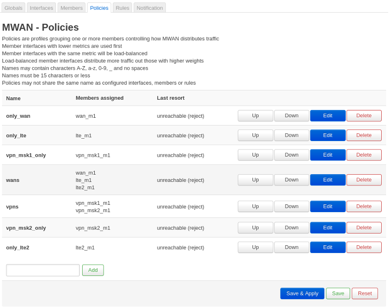Screen dimensions: 389x307
Task: Open the Rules tab
Action: pos(122,8)
